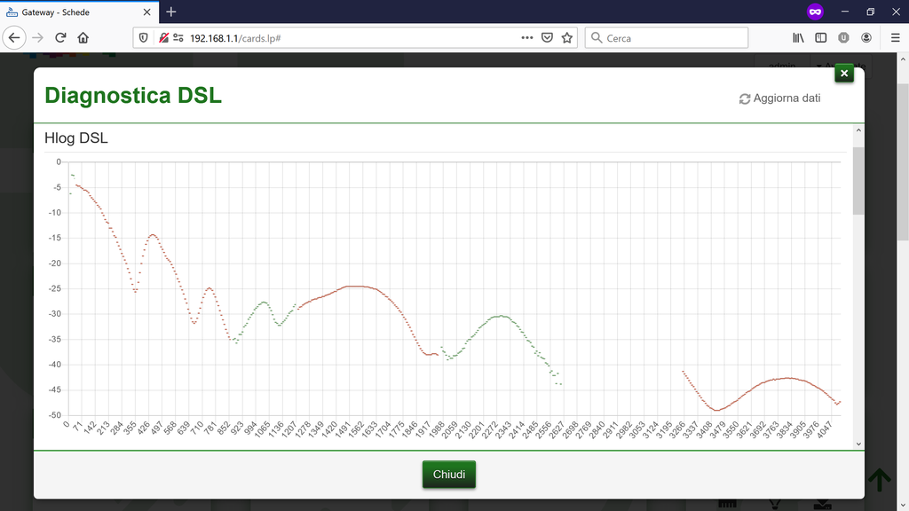The image size is (909, 511).
Task: Toggle the sidebar view icon
Action: click(x=821, y=37)
